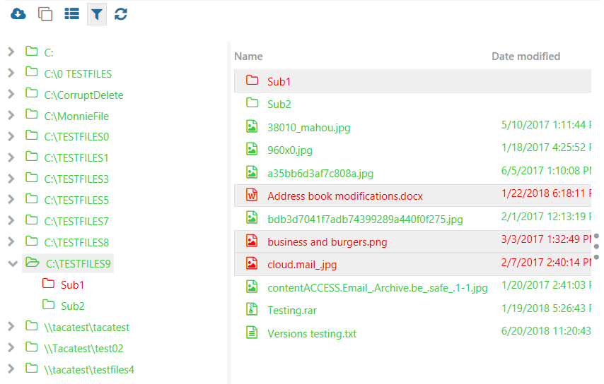Click the archive icon beside Testing.rar

coord(251,310)
